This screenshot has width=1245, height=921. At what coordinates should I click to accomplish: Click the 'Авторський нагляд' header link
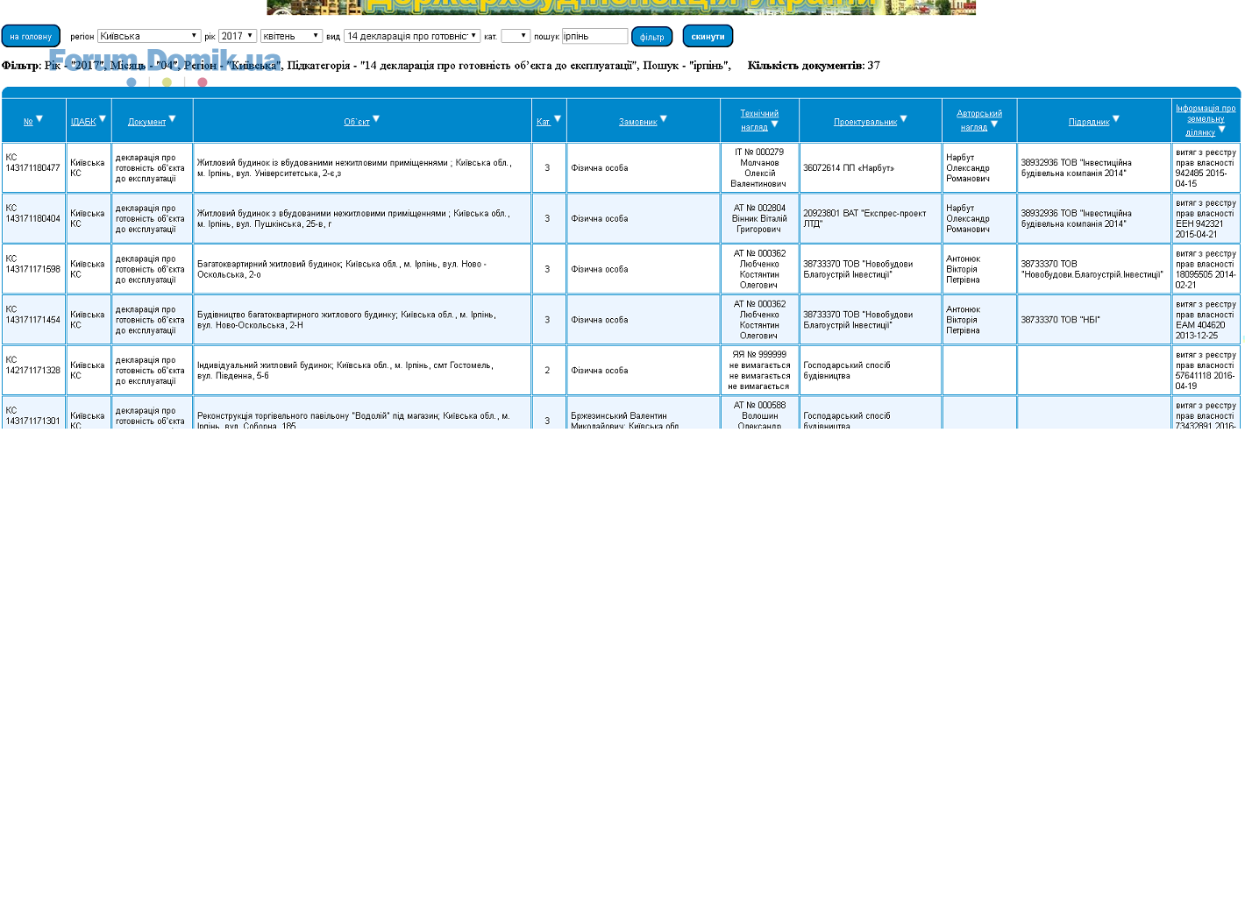click(978, 120)
